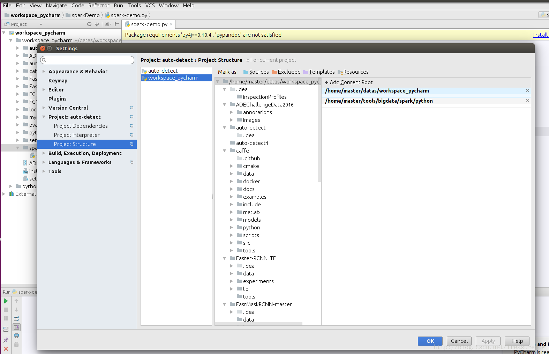Click the Pause output icon in Run panel
549x354 pixels.
6,318
